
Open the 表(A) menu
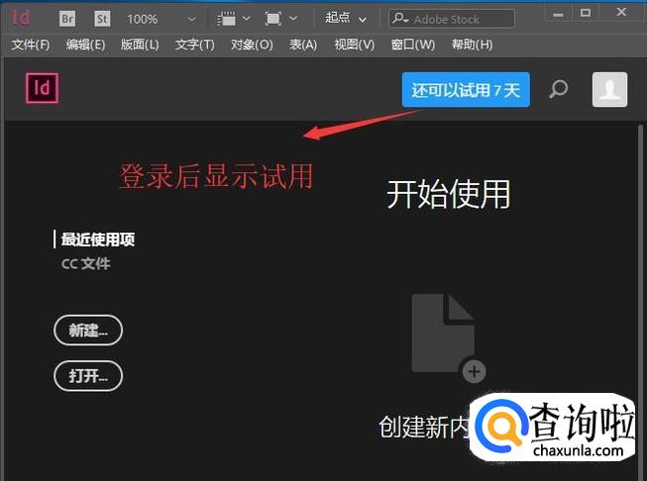(x=303, y=45)
